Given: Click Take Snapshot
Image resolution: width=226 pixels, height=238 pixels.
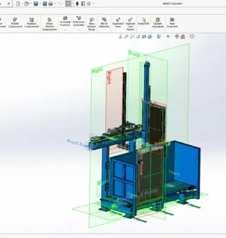Looking at the screenshot, I should tap(172, 23).
